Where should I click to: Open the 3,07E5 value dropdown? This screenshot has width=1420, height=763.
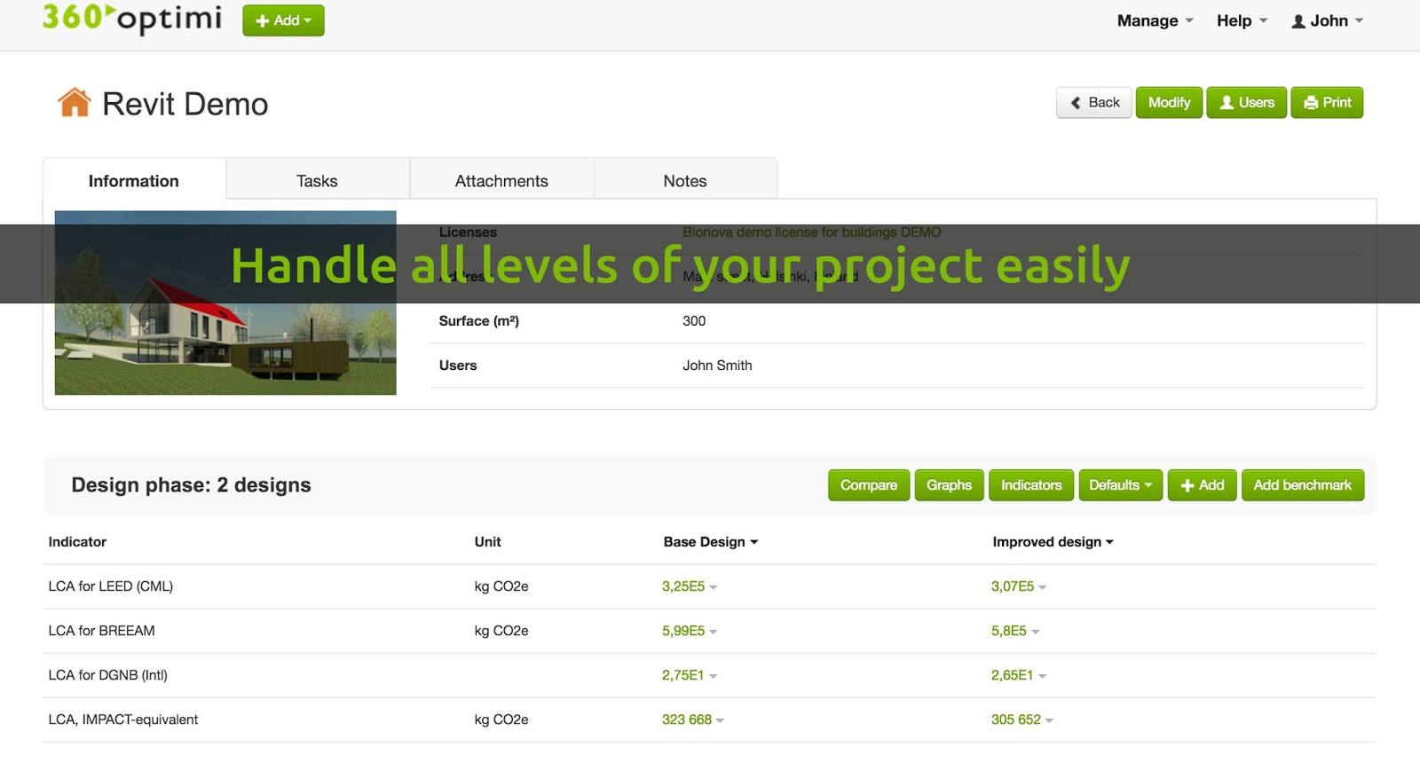pyautogui.click(x=1019, y=586)
